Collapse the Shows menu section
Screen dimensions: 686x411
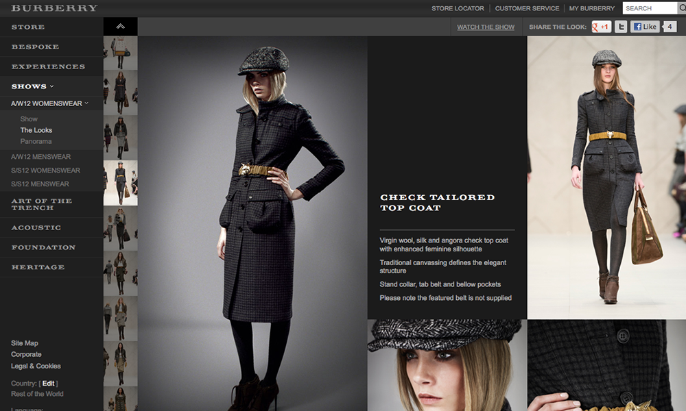32,86
